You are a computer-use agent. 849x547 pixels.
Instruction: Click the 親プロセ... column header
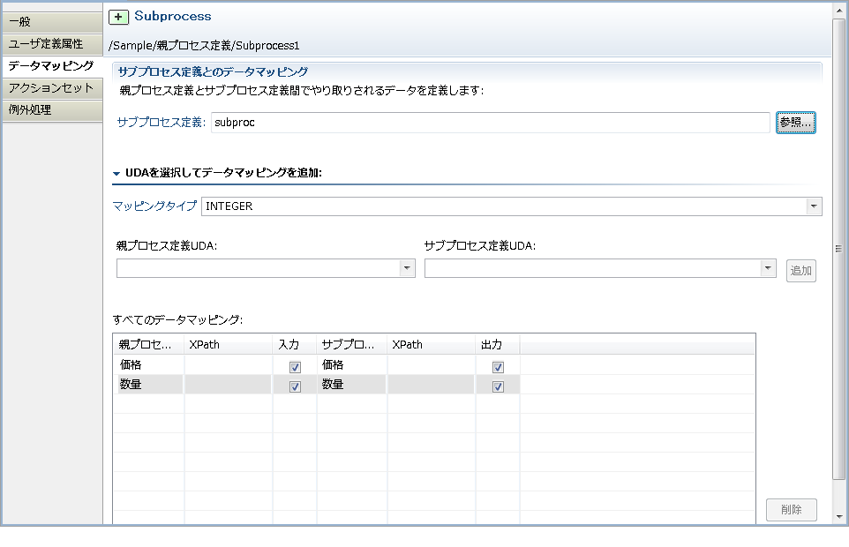(149, 345)
